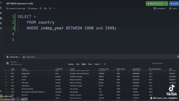Screen dimensions: 179x101
Task: Sort by the continent column header
Action: click(59, 69)
